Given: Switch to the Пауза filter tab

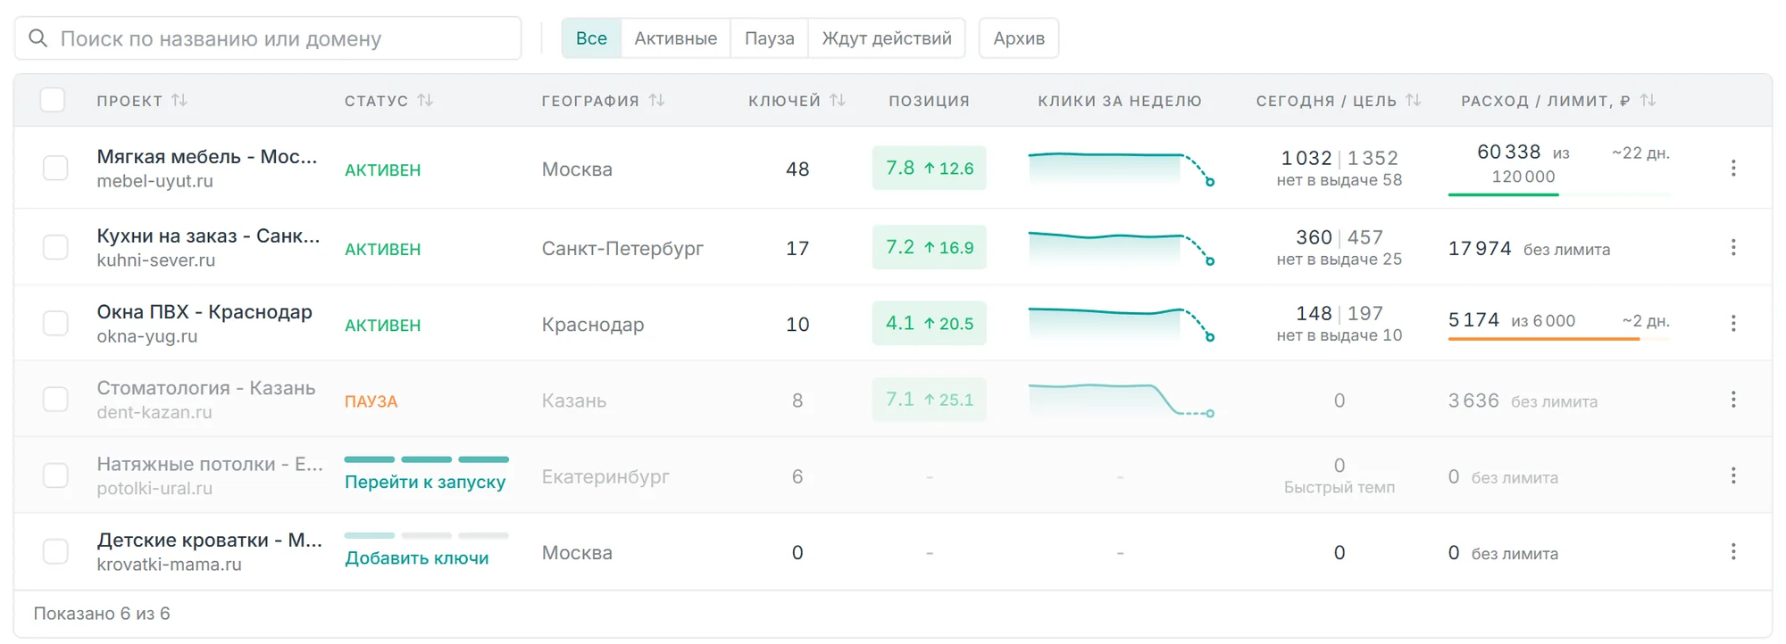Looking at the screenshot, I should point(770,38).
